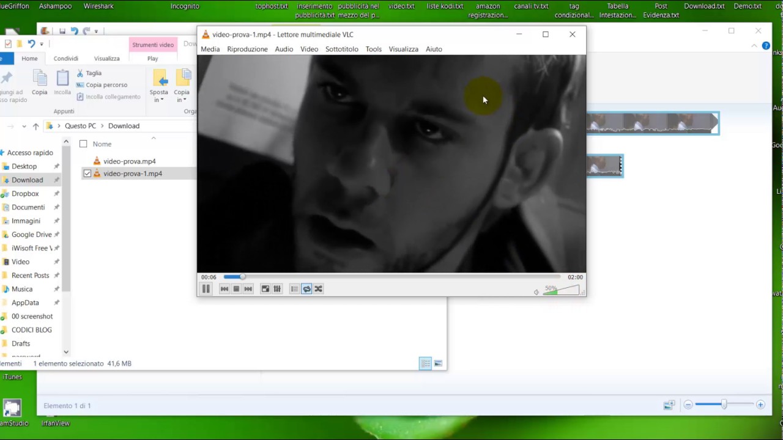Mute audio via VLC speaker icon
The image size is (783, 440).
tap(536, 292)
